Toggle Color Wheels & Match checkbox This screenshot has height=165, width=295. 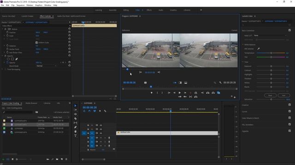[x=289, y=118]
